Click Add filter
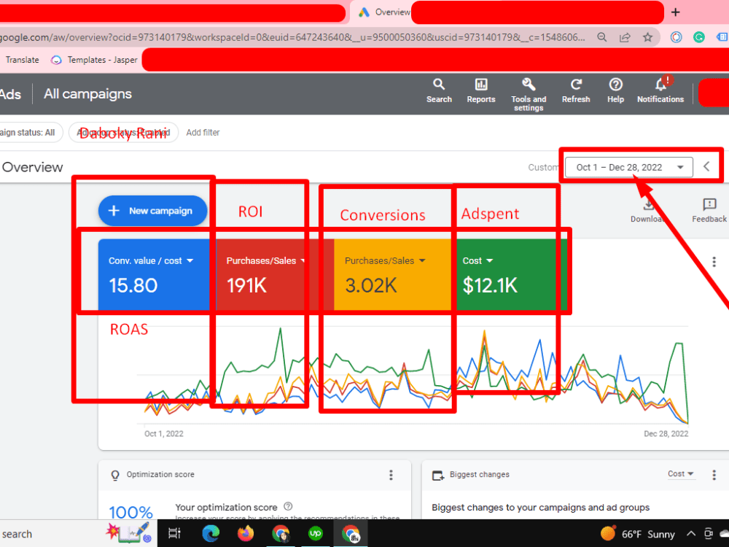This screenshot has height=547, width=729. coord(203,133)
